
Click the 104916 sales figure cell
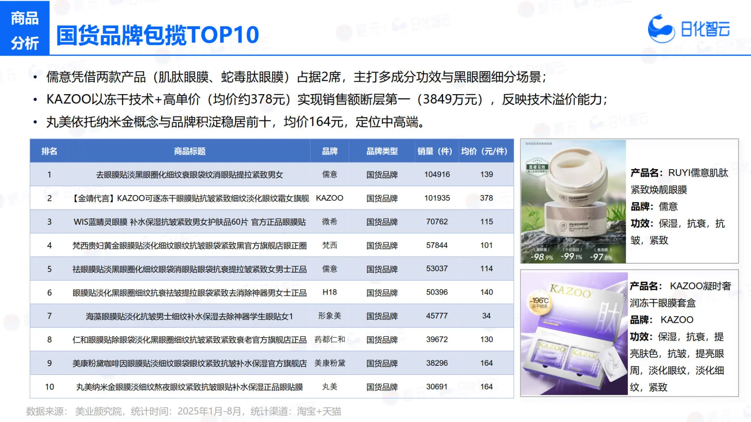437,175
